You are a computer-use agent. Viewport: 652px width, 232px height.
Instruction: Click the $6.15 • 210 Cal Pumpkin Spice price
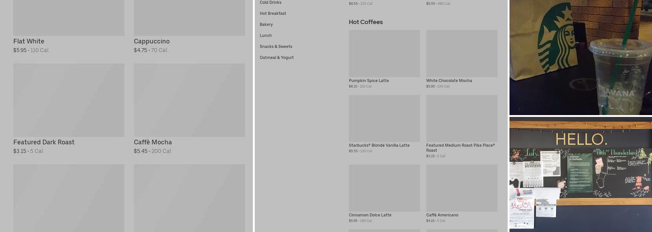coord(360,86)
